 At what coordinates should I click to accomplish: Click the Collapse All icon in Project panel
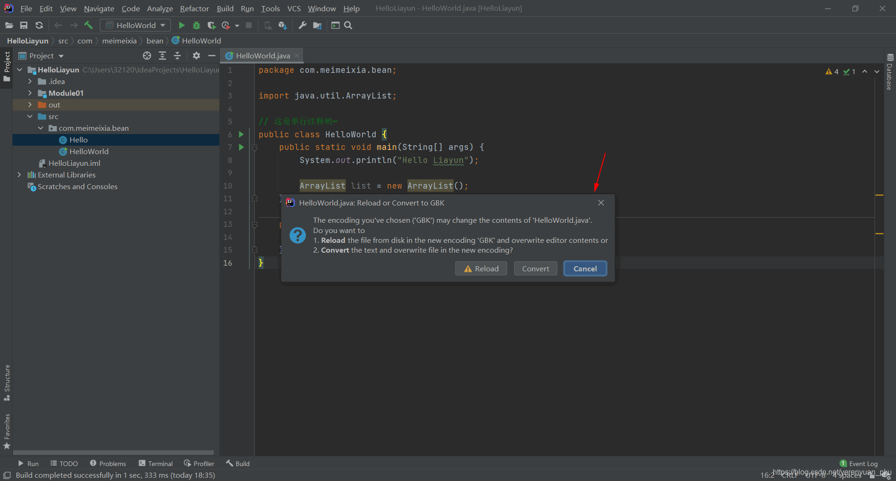coord(177,56)
